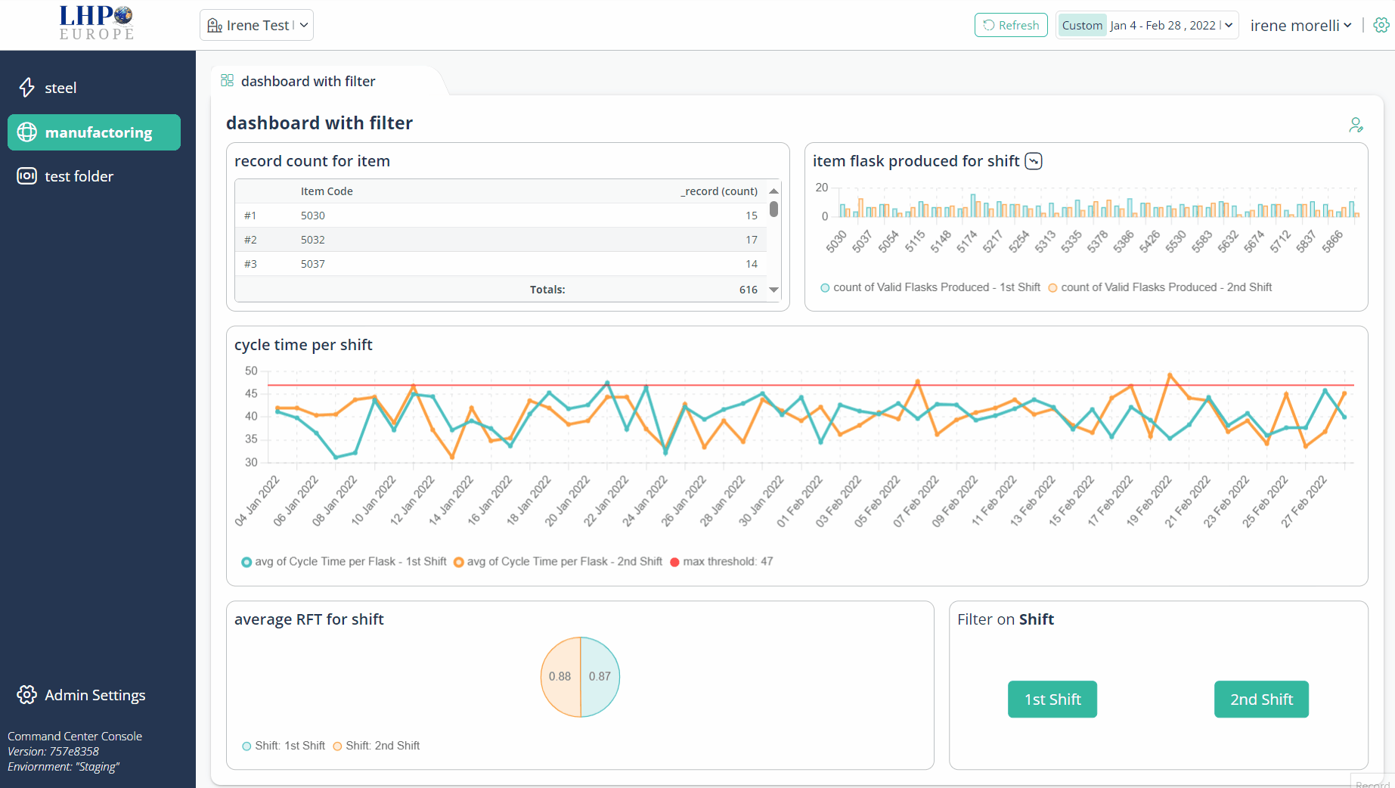1395x788 pixels.
Task: Select the Custom date range label
Action: (1082, 26)
